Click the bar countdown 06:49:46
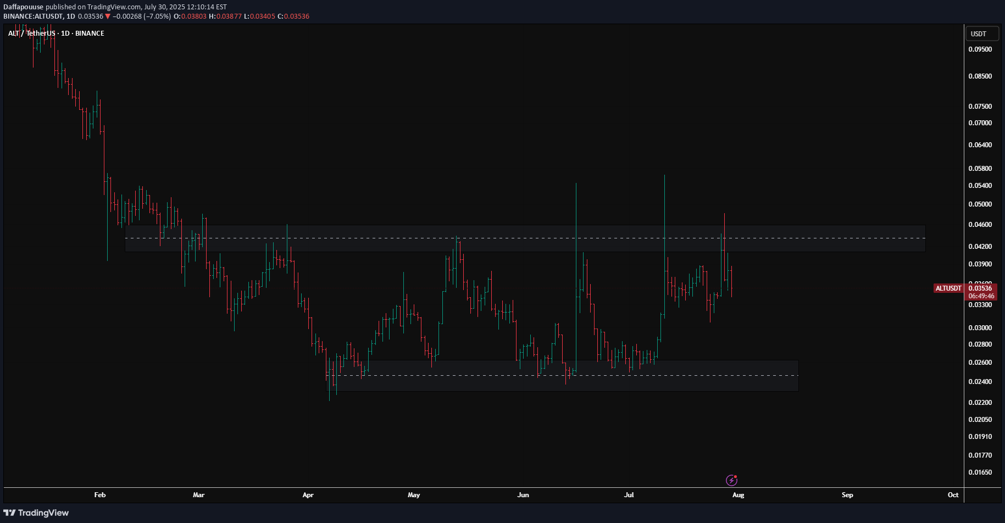This screenshot has height=523, width=1005. 981,296
